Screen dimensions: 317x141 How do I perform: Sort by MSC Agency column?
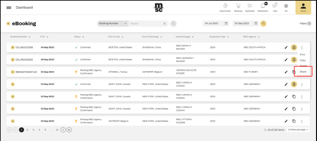coord(251,37)
